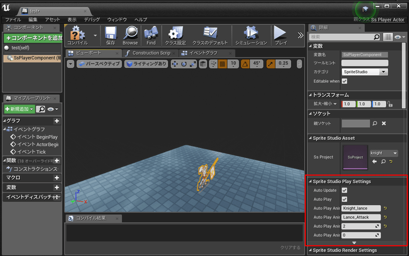Click the Find binoculars icon
This screenshot has width=409, height=256.
tap(151, 36)
